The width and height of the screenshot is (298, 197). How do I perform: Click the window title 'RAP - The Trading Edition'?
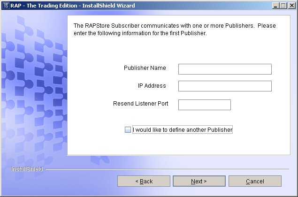[44, 6]
